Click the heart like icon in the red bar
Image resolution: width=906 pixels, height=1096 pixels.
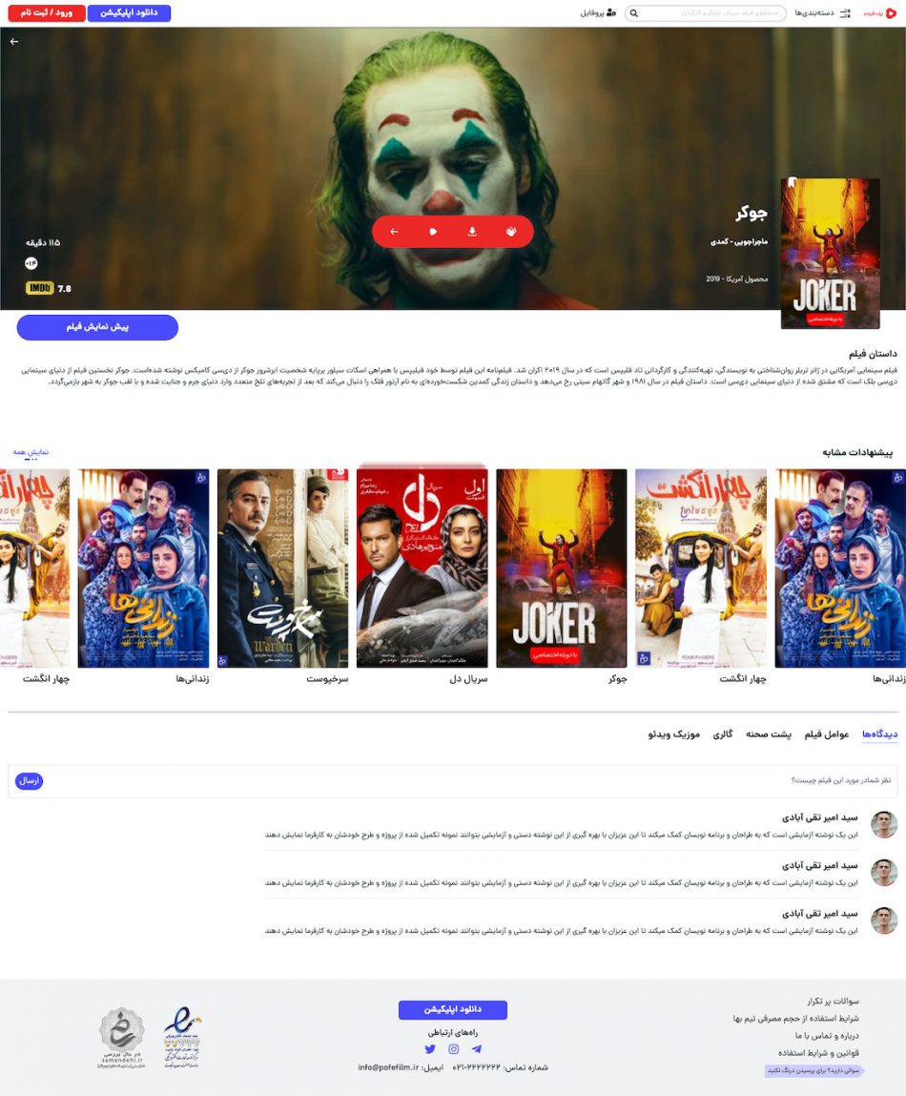[511, 232]
